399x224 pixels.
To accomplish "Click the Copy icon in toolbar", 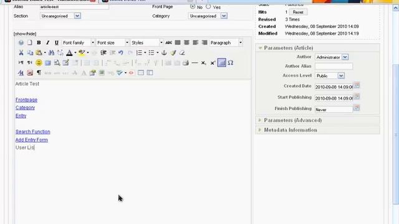I will pyautogui.click(x=30, y=53).
